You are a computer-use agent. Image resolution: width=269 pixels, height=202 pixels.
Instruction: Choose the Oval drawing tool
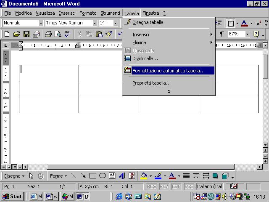click(103, 176)
